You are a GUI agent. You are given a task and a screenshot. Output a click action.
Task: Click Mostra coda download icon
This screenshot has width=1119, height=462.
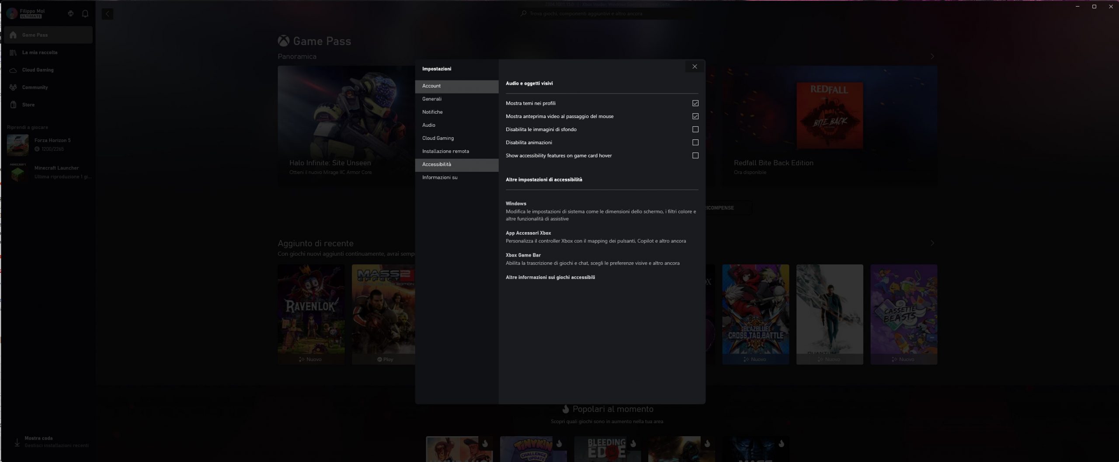coord(17,442)
